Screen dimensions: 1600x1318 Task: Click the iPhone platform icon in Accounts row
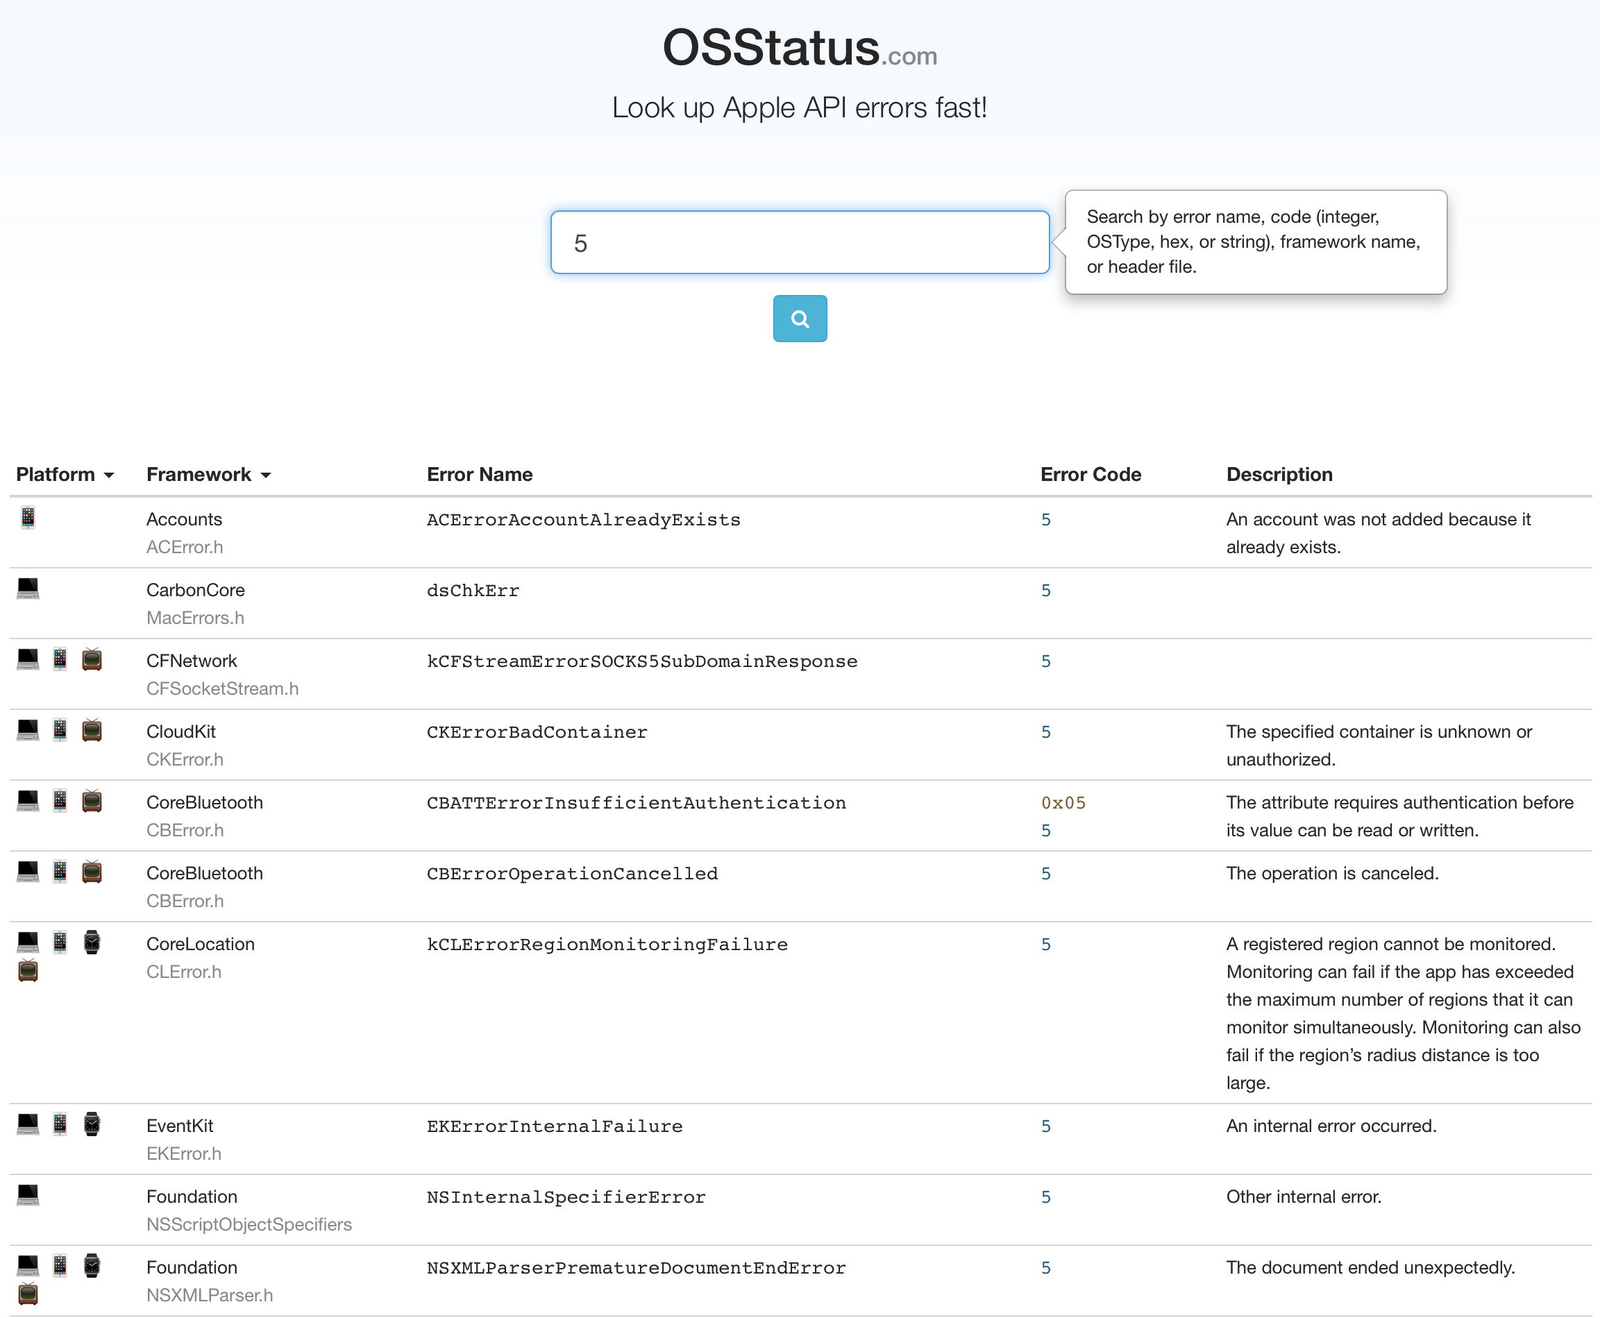(x=28, y=518)
